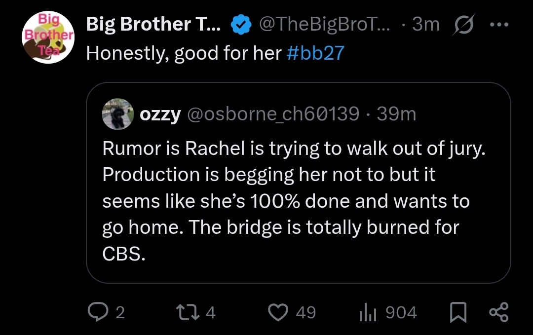Click the 3m post timestamp
Screen dimensions: 533x335
tap(425, 24)
